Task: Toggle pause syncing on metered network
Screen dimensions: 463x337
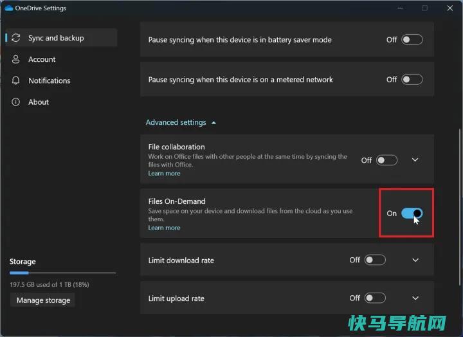Action: click(x=412, y=80)
